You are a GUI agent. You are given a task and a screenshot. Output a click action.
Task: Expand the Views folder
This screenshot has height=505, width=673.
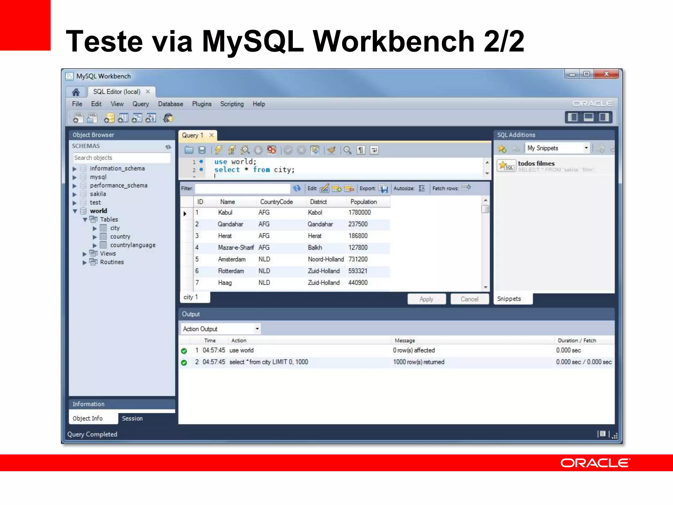point(84,254)
